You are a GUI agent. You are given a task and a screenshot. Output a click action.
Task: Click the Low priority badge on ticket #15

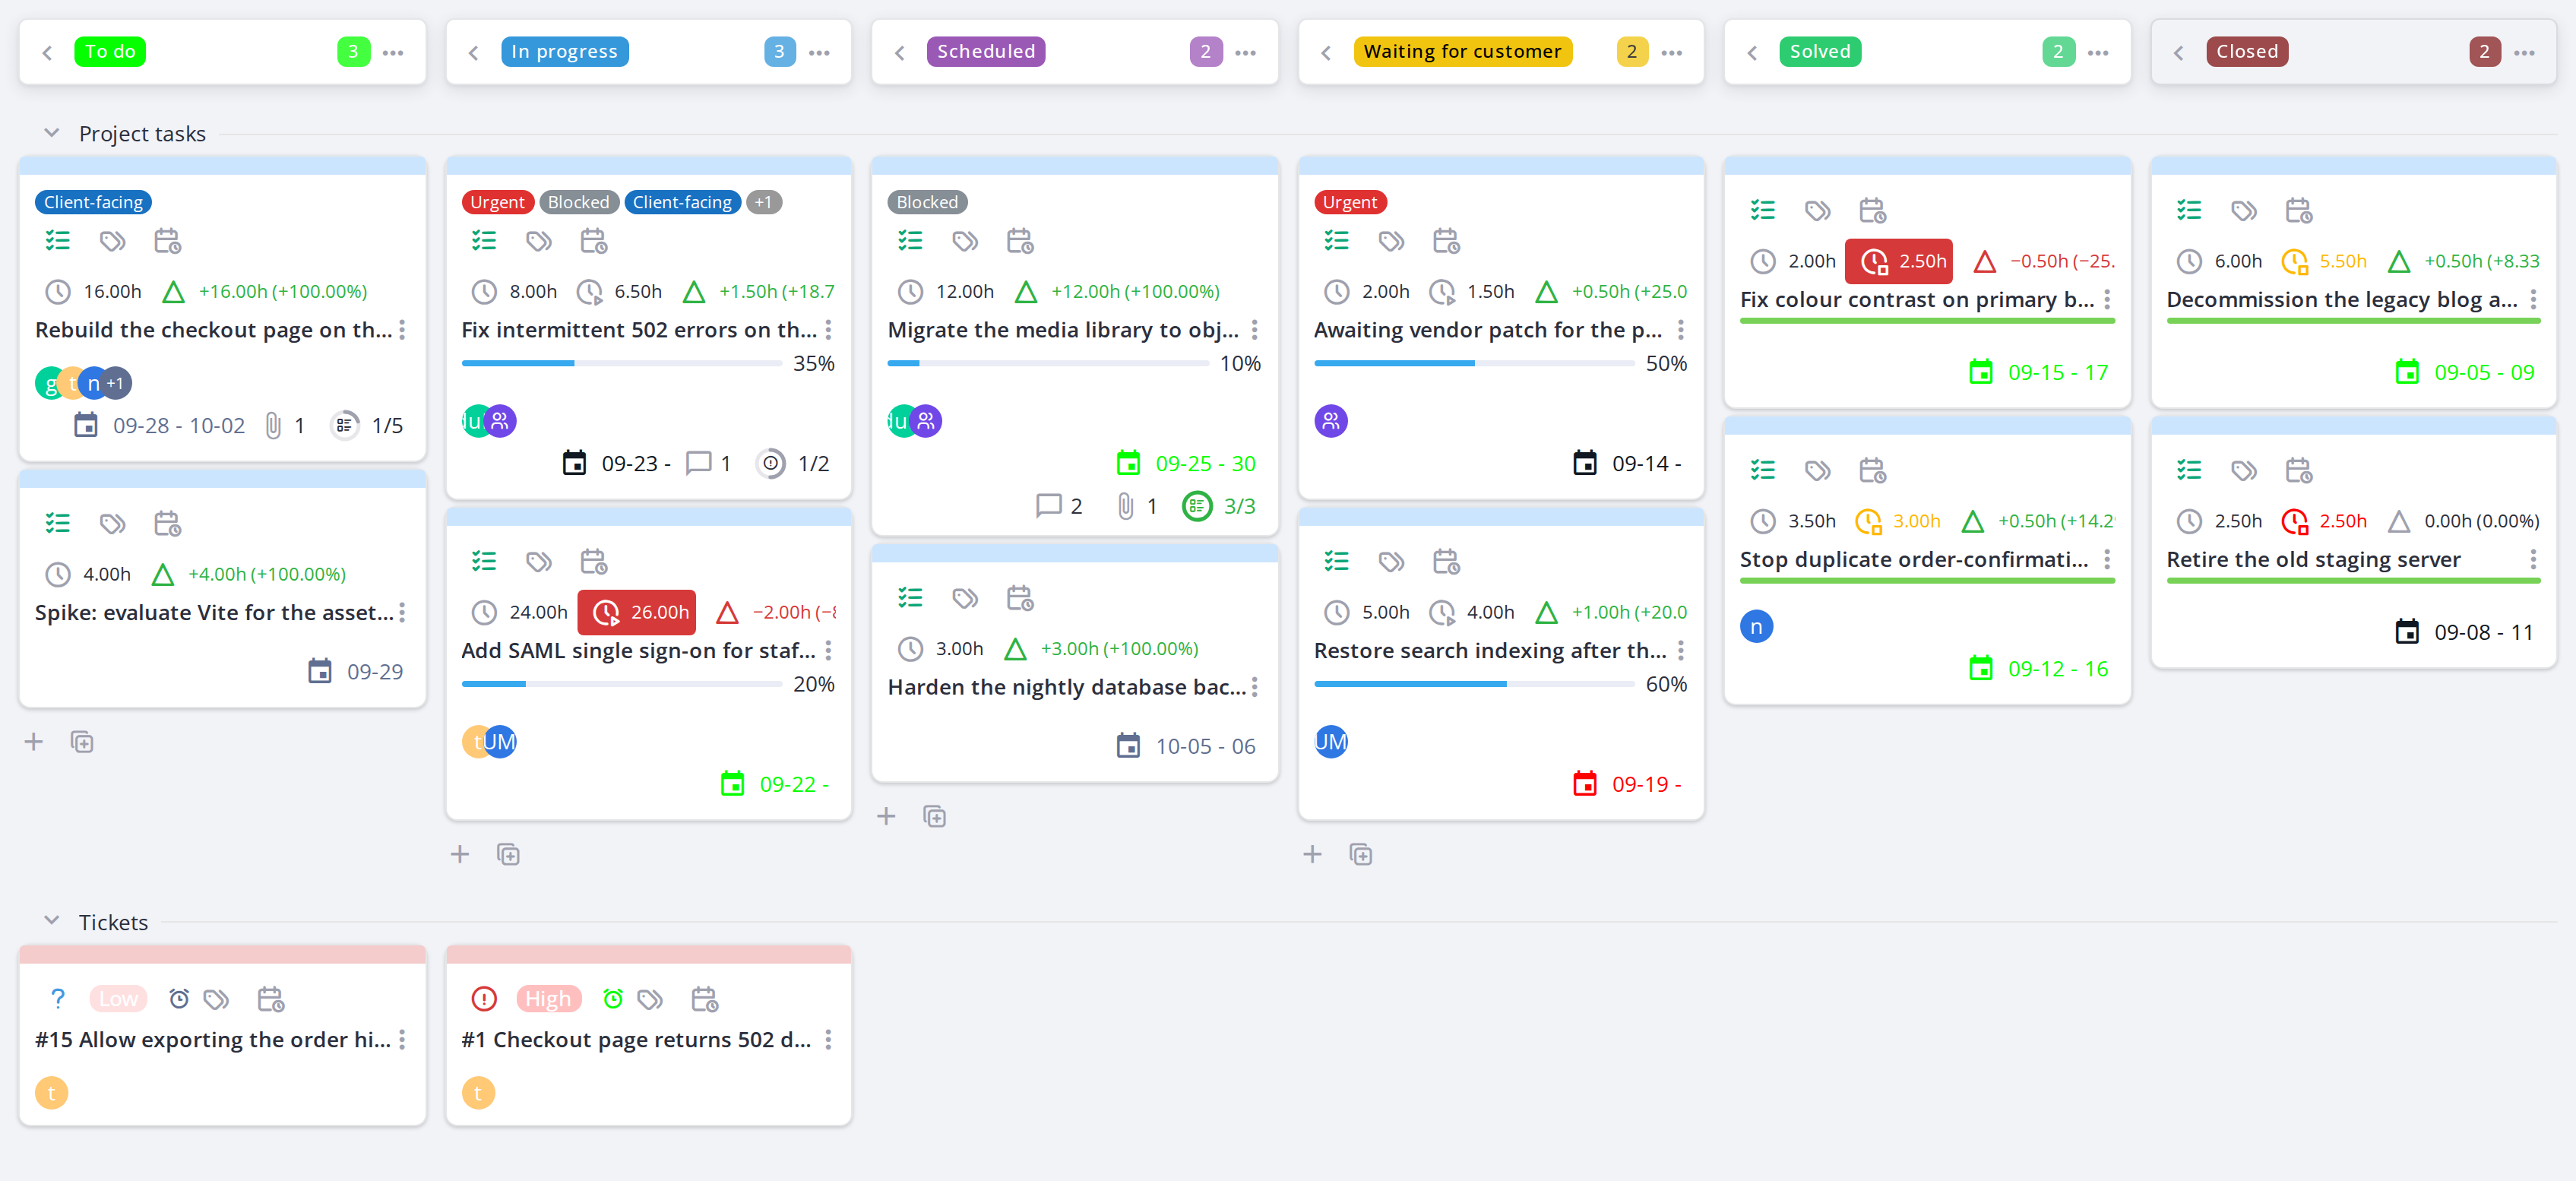pos(118,998)
